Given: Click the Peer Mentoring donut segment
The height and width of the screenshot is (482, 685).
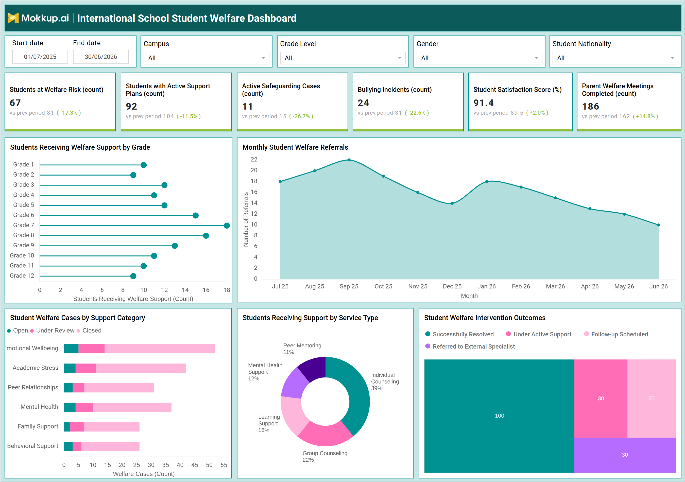Looking at the screenshot, I should pos(314,368).
